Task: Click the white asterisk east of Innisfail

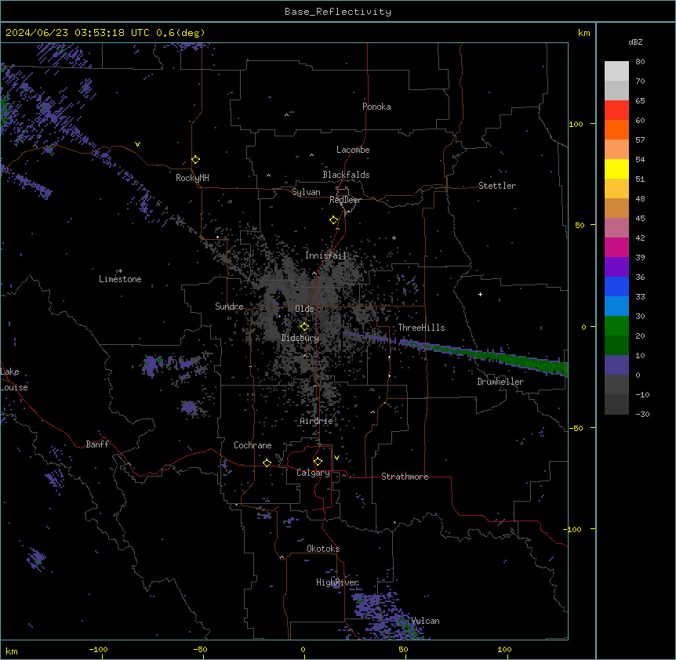Action: pos(394,238)
